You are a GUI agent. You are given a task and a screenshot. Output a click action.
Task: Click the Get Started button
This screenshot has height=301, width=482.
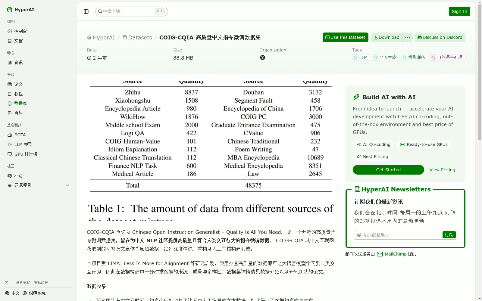388,170
